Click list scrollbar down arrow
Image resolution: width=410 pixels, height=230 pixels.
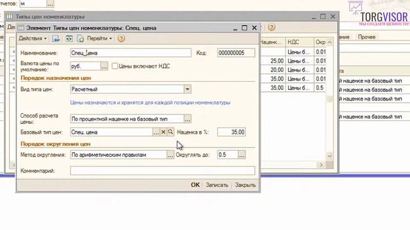[x=329, y=156]
